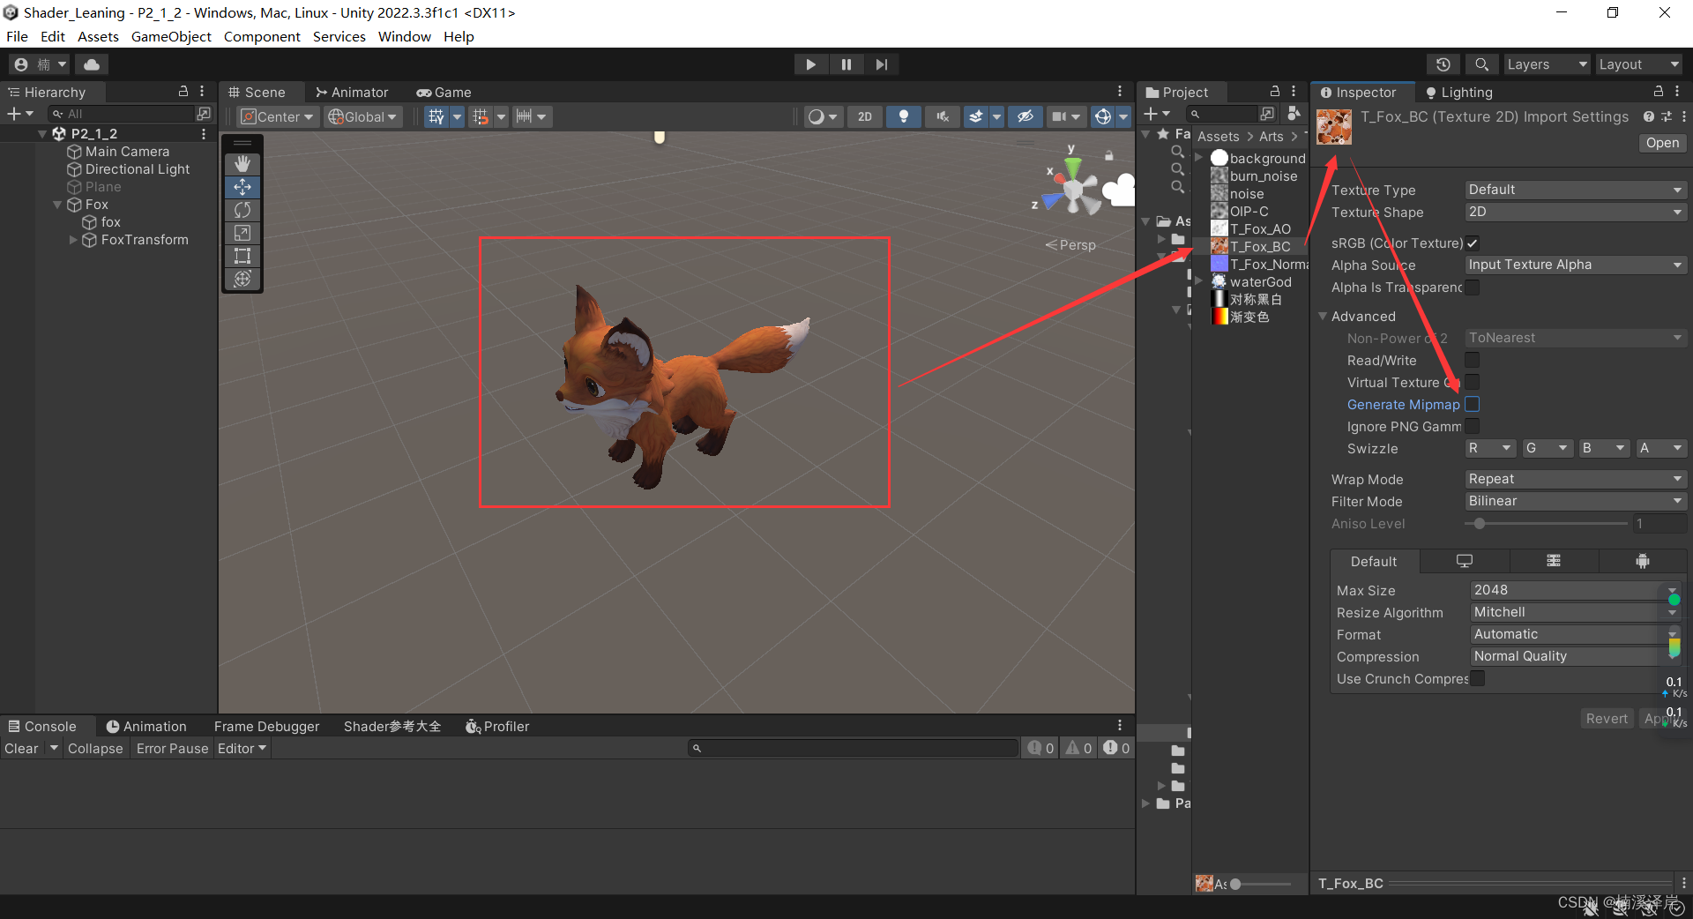Select the Rect transform tool

[242, 256]
